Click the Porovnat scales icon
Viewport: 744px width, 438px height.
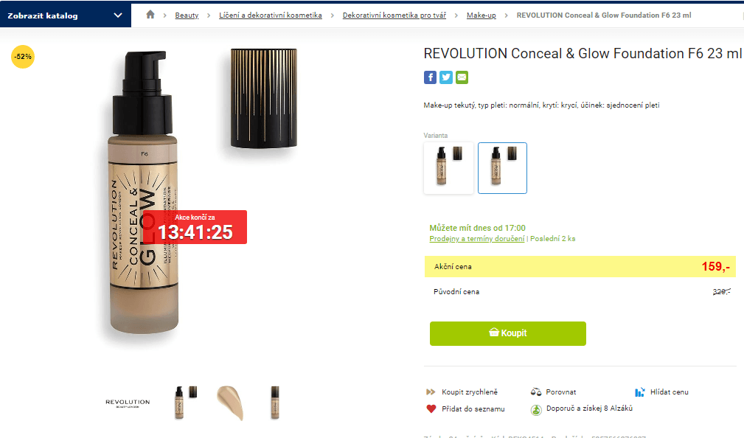537,392
